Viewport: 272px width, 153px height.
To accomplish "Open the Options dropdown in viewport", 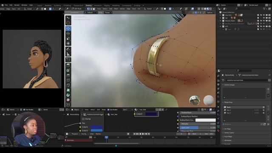I will (x=210, y=13).
